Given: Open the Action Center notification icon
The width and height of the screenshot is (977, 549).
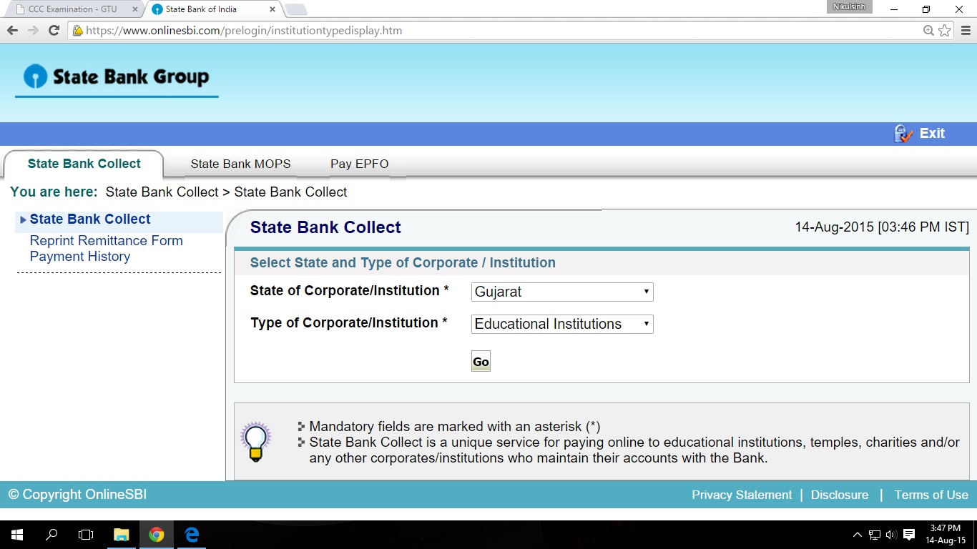Looking at the screenshot, I should [x=909, y=535].
